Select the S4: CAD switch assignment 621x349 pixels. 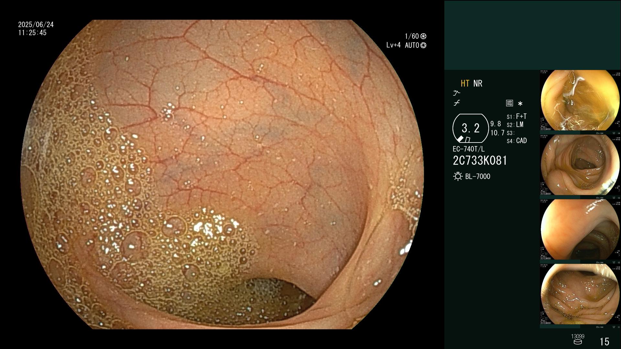(517, 141)
